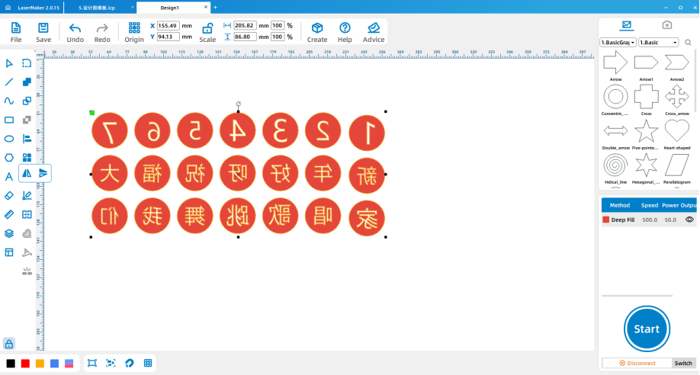Click the Start button
Screen dimensions: 700x375
[x=647, y=329]
